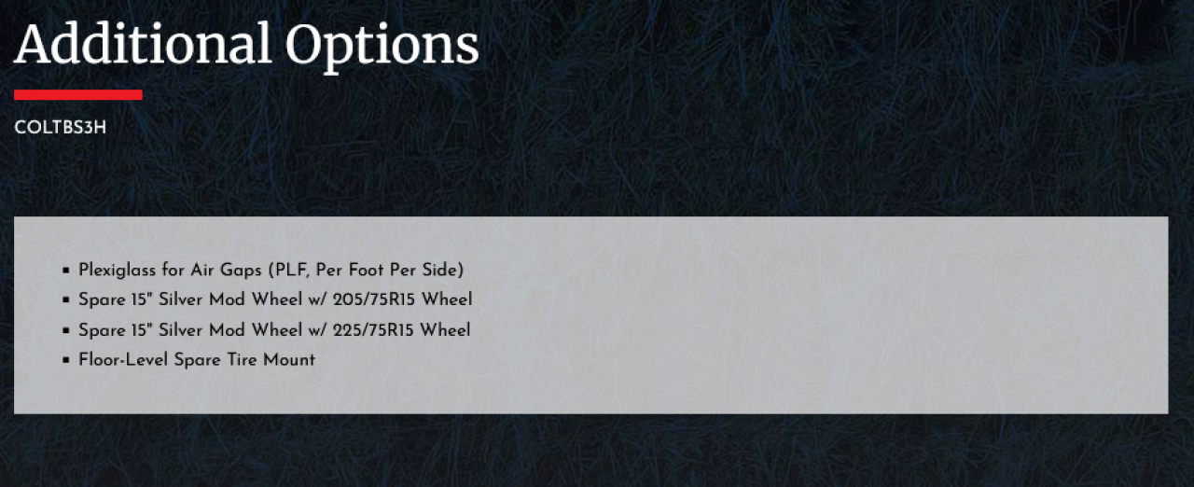Click the 225/75R15 tire size text
This screenshot has width=1194, height=487.
tap(373, 329)
